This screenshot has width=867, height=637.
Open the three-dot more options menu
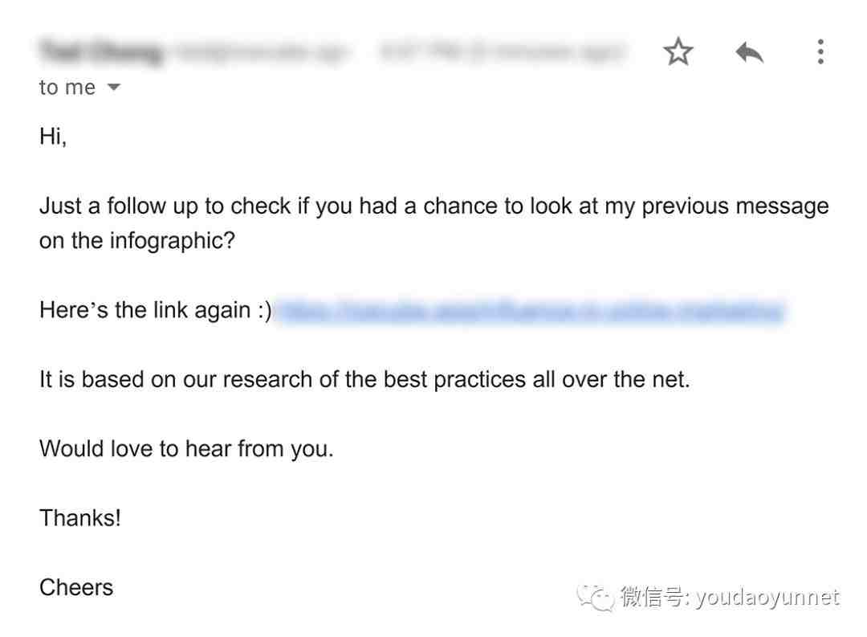click(x=820, y=51)
